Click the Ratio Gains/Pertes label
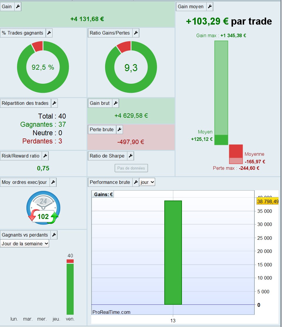The width and height of the screenshot is (282, 327). [x=110, y=33]
